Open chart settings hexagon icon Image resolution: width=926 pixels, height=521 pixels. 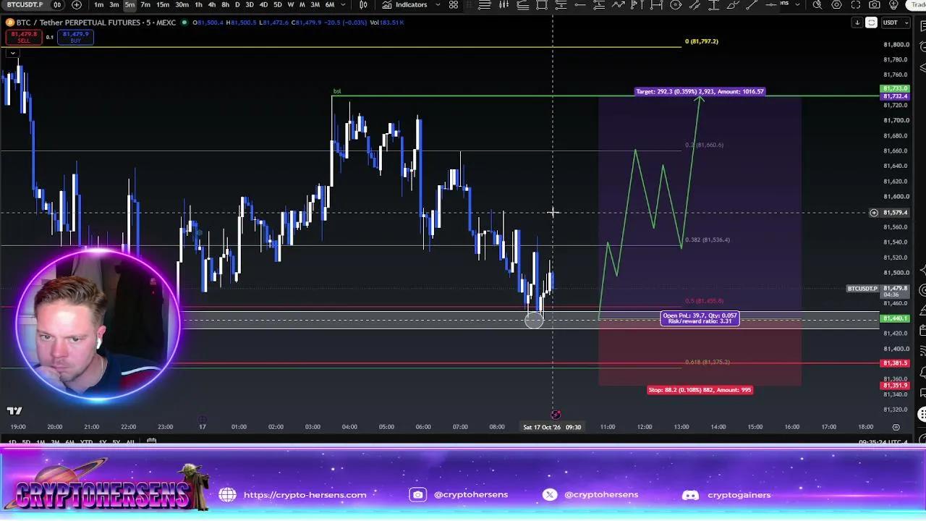click(836, 4)
